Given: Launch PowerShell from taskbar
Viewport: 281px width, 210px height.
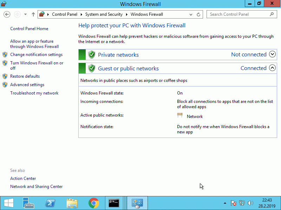Looking at the screenshot, I should point(50,203).
